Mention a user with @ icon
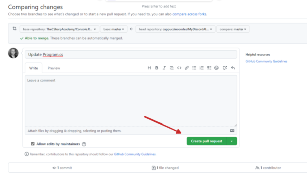307x173 pixels. click(216, 68)
